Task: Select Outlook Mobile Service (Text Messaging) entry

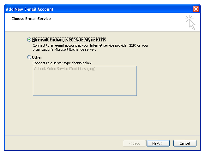Action: 64,69
